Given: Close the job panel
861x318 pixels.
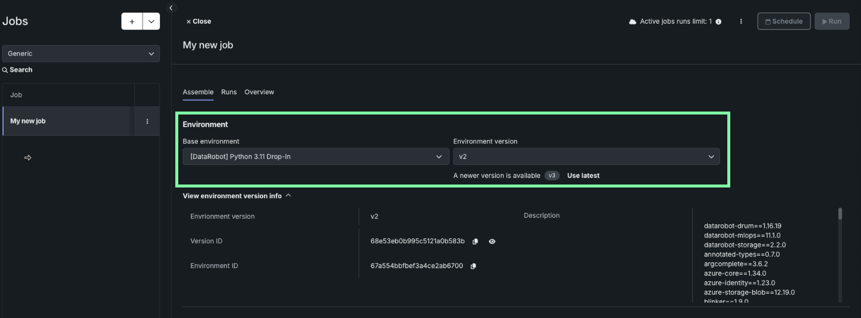Looking at the screenshot, I should 198,21.
